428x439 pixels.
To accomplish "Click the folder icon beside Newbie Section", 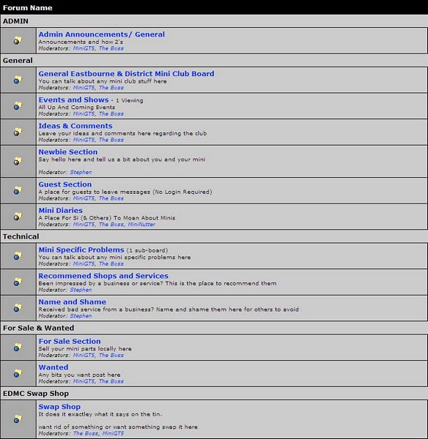I will click(x=18, y=161).
